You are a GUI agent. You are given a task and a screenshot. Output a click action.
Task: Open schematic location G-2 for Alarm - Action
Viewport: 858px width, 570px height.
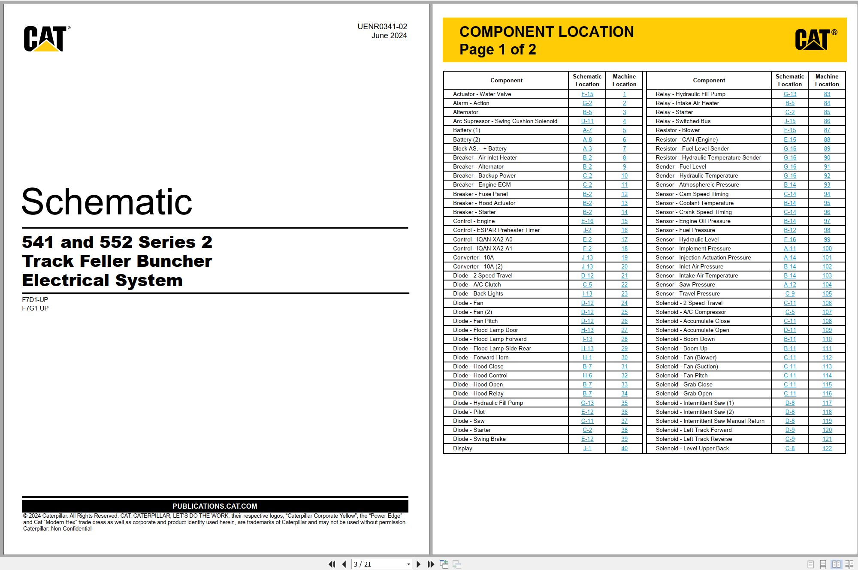pyautogui.click(x=587, y=103)
